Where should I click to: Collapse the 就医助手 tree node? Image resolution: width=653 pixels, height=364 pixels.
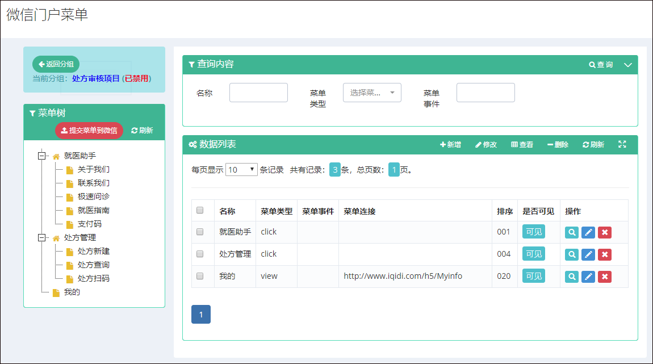pyautogui.click(x=41, y=156)
